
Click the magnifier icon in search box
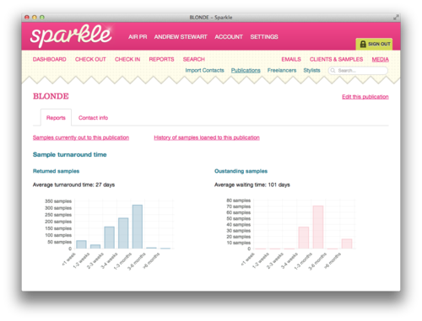click(333, 71)
